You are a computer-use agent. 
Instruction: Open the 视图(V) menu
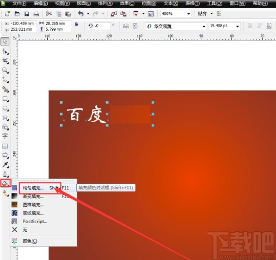click(62, 4)
